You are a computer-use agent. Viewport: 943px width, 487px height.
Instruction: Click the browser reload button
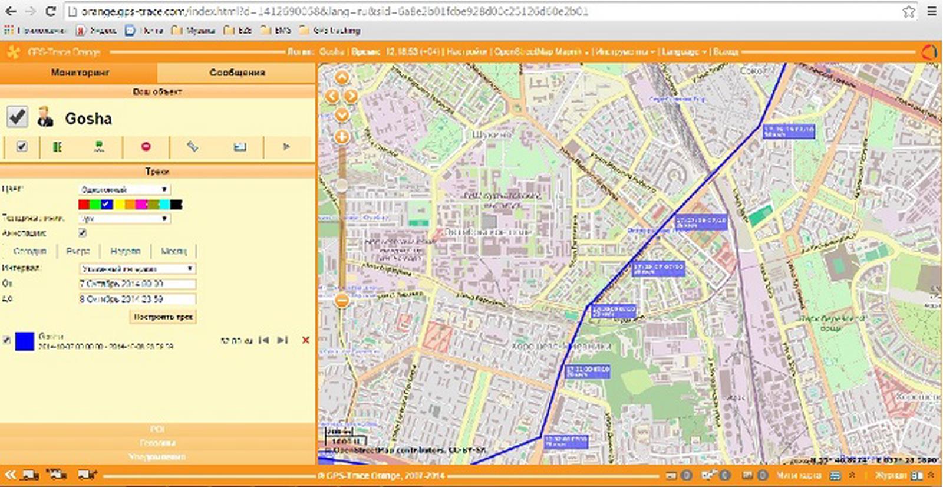[51, 11]
